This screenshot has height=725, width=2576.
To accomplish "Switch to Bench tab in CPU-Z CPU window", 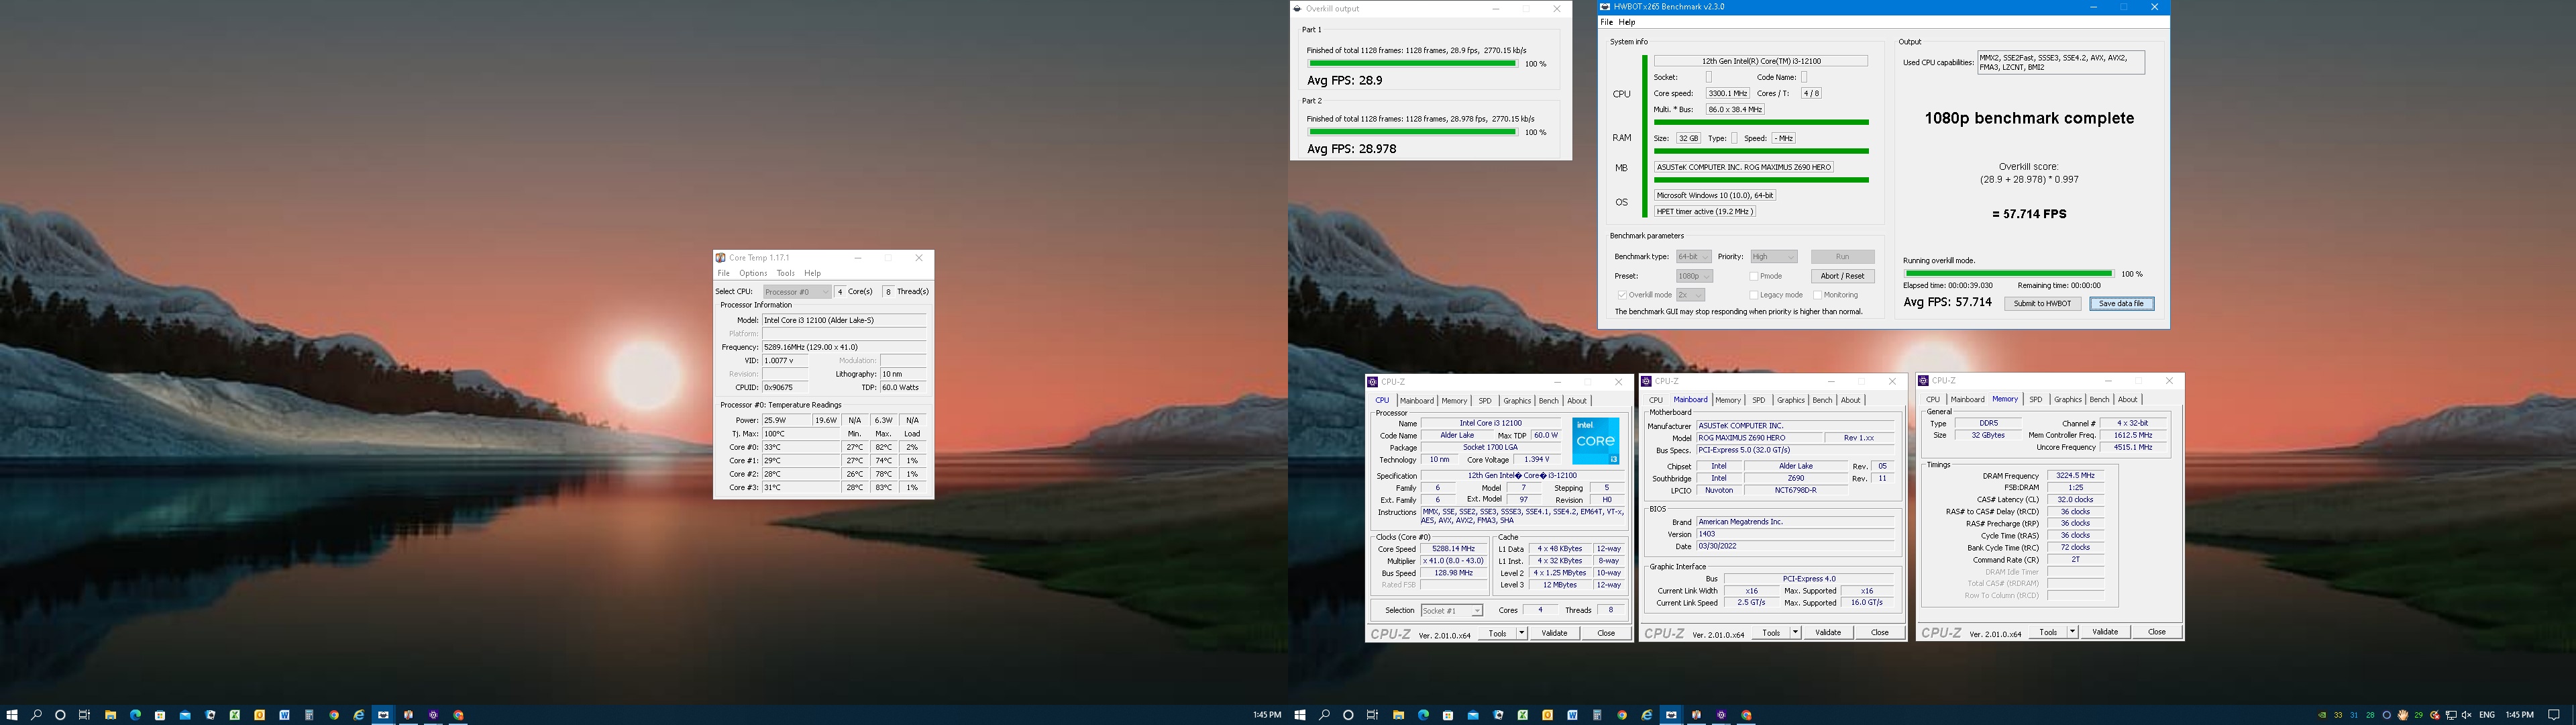I will click(1548, 401).
